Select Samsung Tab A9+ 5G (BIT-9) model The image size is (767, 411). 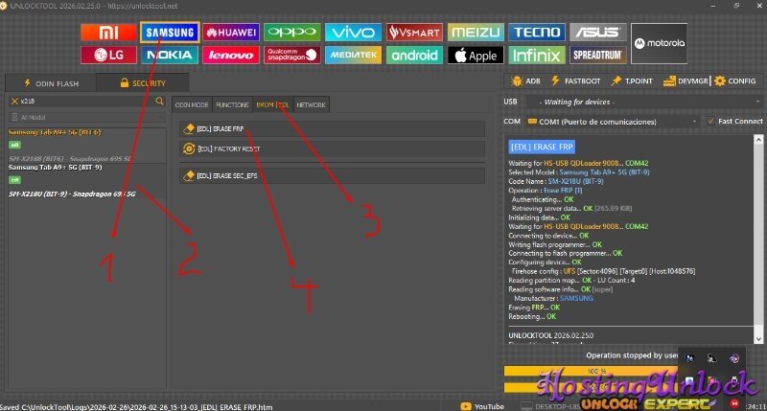(x=56, y=167)
